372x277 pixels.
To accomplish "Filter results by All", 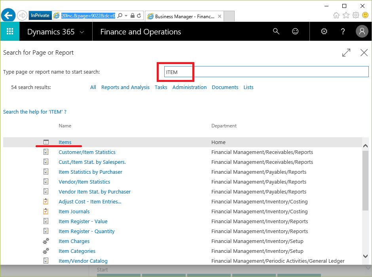I will click(93, 87).
